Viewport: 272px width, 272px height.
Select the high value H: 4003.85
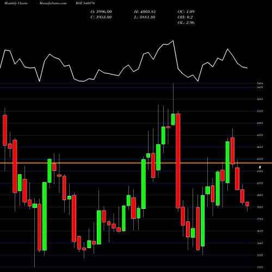click(x=145, y=12)
